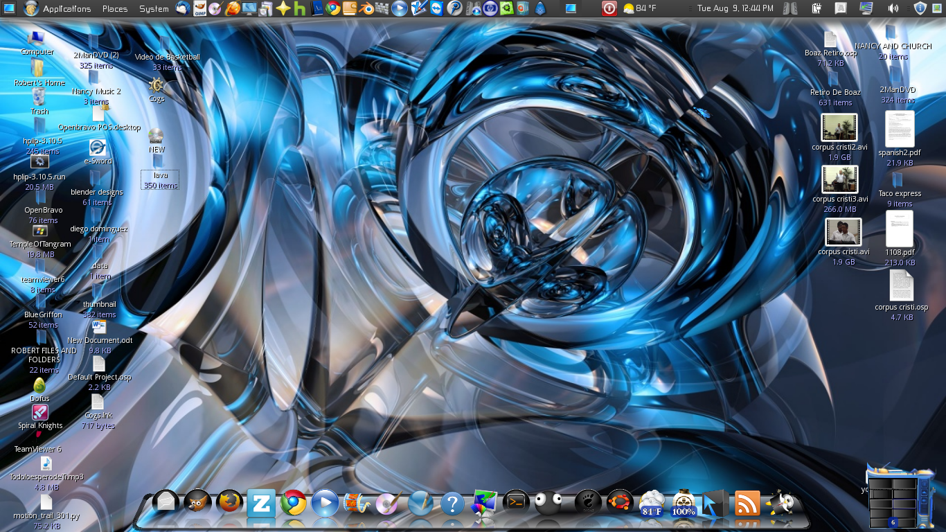Screen dimensions: 946x532
Task: Open the Trash on desktop
Action: tap(39, 101)
